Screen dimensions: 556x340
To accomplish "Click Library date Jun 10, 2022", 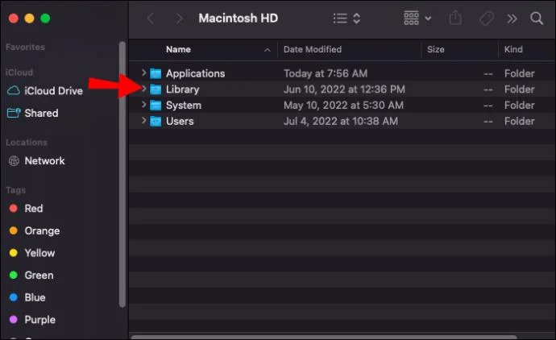I will (x=344, y=89).
